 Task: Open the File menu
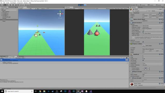point(1,3)
